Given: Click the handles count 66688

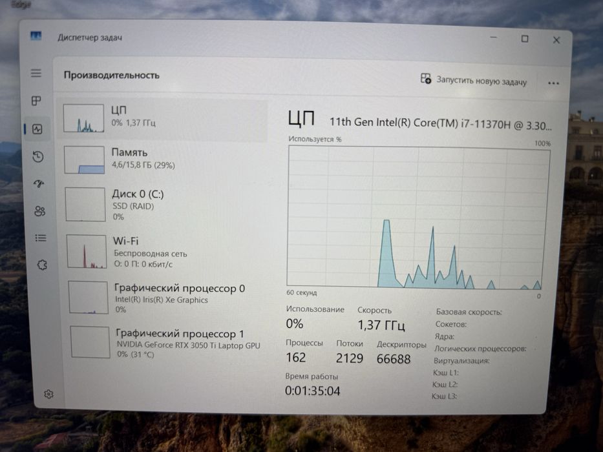Looking at the screenshot, I should tap(394, 359).
